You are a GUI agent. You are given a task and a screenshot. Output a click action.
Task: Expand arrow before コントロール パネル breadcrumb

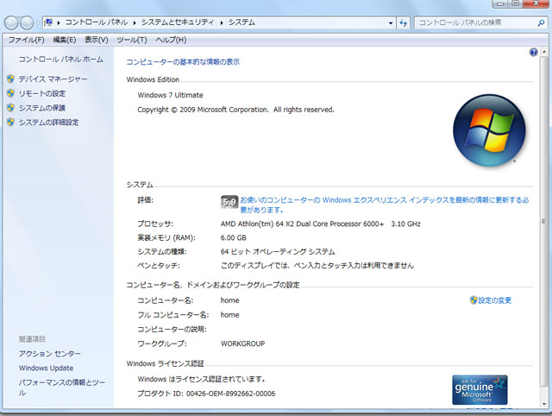[x=59, y=23]
